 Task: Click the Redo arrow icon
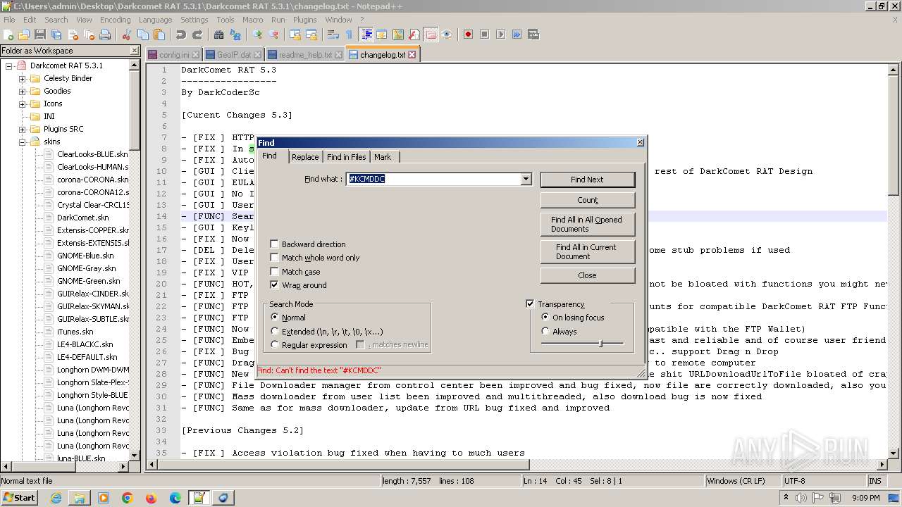[197, 35]
